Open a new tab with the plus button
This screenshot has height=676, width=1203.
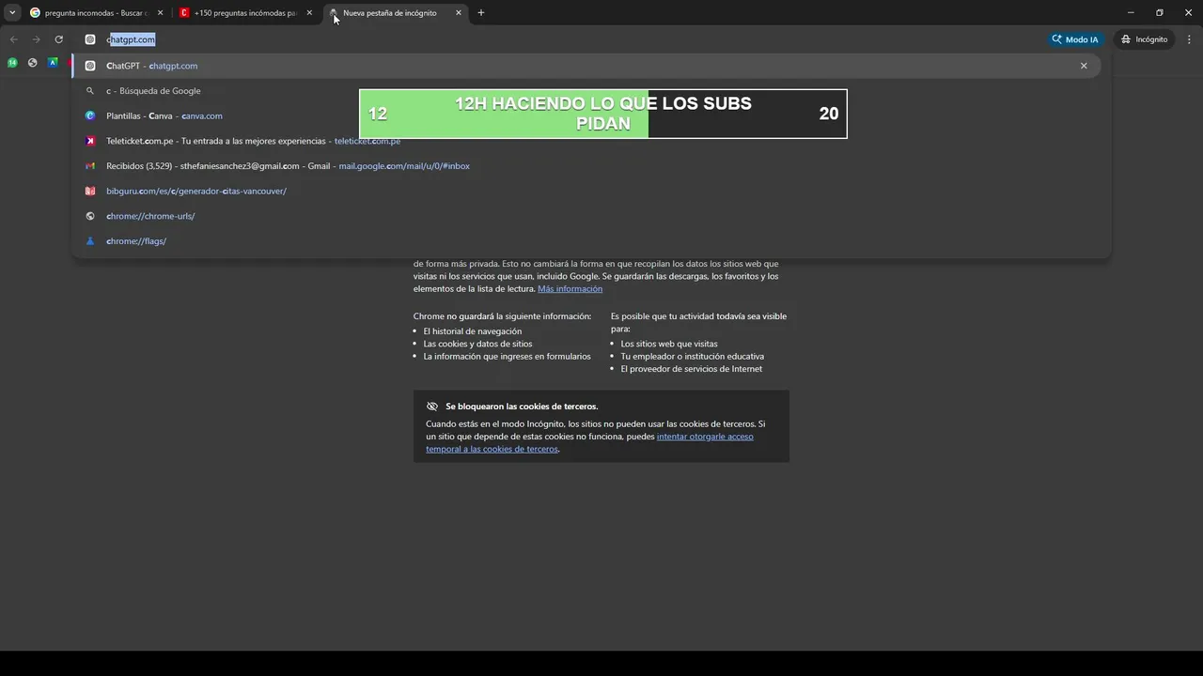[x=481, y=13]
